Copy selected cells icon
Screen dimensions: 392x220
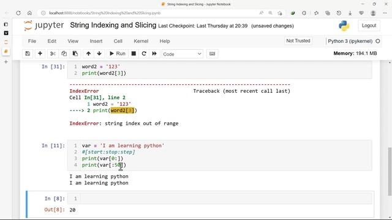[x=64, y=54]
